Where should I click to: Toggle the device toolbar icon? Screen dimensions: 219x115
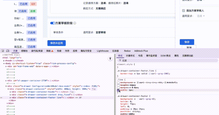click(8, 51)
